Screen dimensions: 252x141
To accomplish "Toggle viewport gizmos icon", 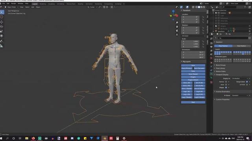I will coord(181,7).
